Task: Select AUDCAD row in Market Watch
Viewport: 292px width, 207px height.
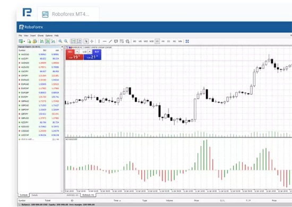Action: pos(39,55)
